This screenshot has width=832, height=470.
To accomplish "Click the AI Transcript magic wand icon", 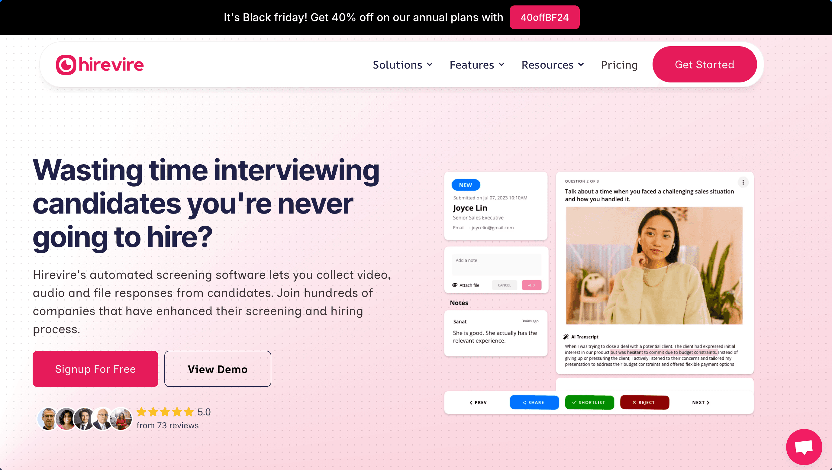I will [566, 336].
